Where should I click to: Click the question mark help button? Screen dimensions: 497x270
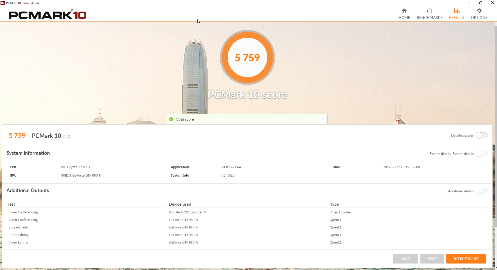click(322, 119)
